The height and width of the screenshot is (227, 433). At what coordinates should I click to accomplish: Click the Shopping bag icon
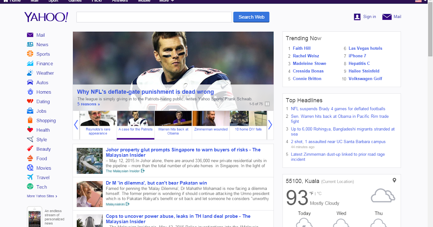30,120
